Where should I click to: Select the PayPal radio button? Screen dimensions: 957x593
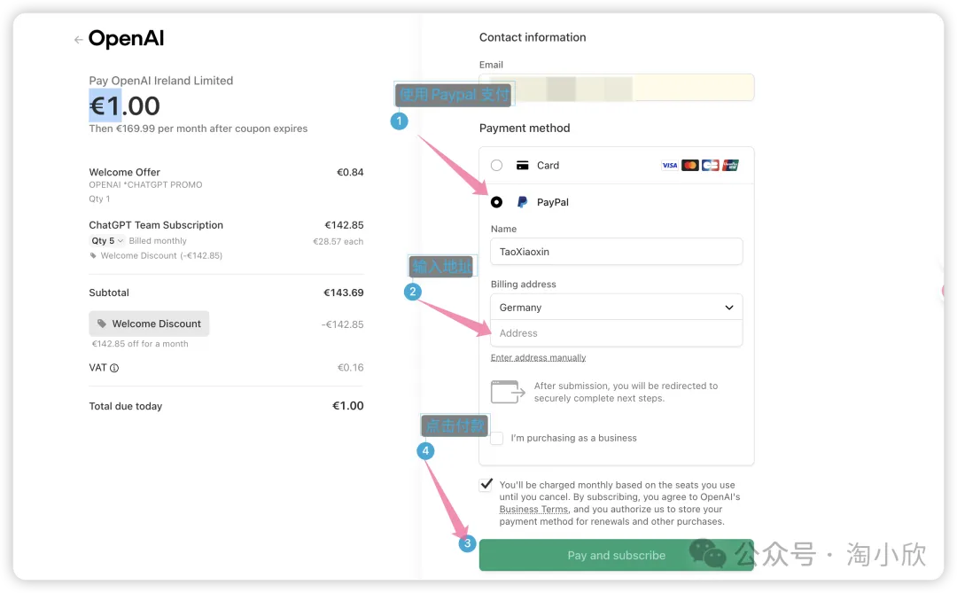(497, 202)
